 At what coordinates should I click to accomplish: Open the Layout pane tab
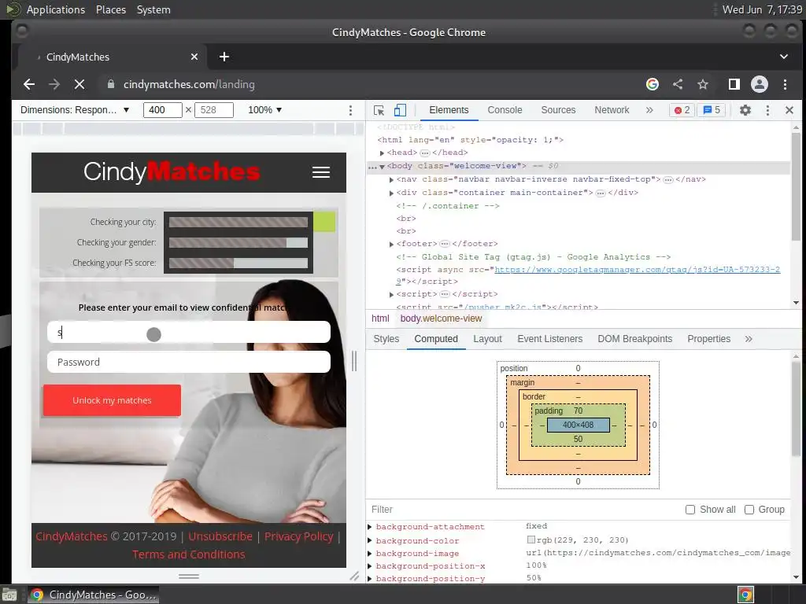[487, 339]
